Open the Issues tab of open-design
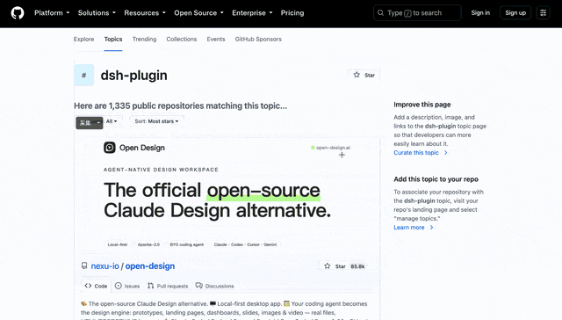Image resolution: width=562 pixels, height=320 pixels. (x=127, y=286)
